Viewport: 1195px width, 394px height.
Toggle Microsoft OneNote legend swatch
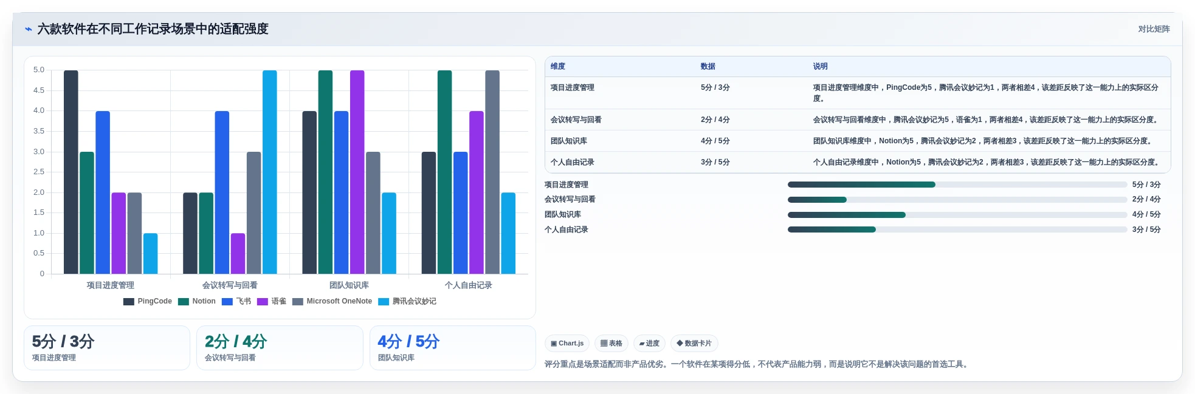point(297,302)
